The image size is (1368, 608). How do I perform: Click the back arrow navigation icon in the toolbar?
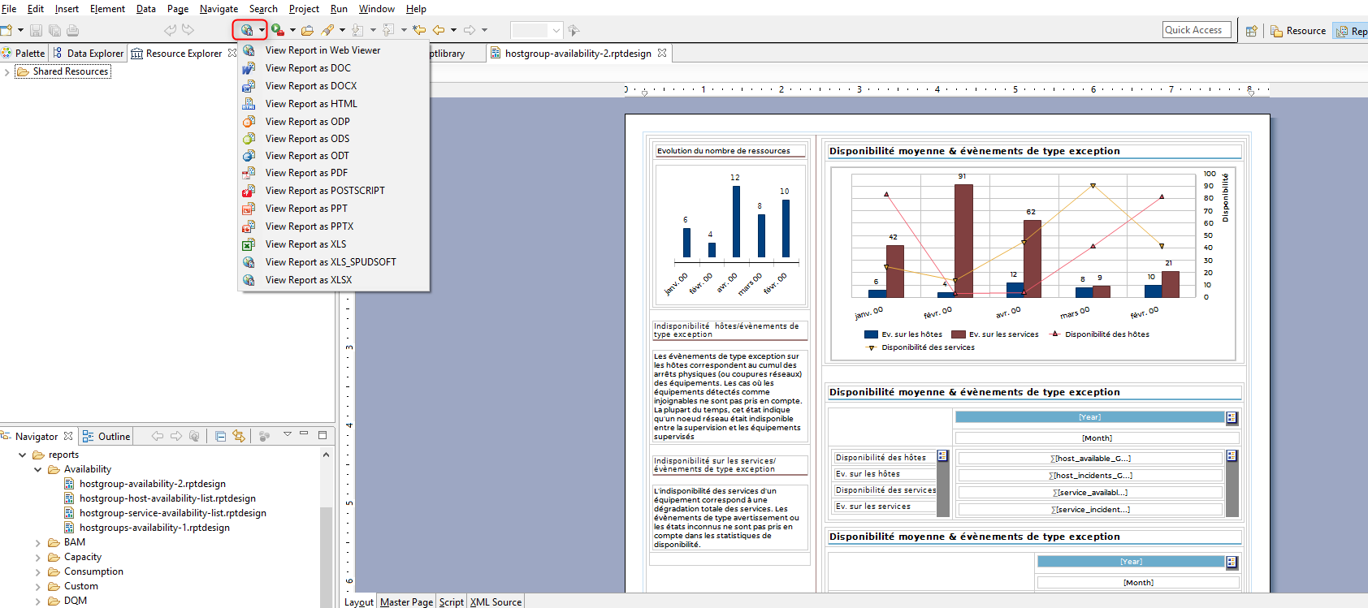point(439,30)
